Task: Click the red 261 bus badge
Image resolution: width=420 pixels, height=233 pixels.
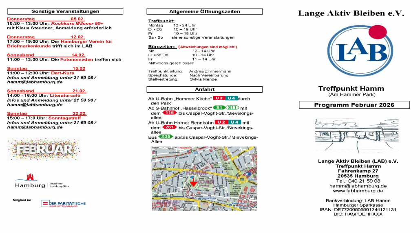Action: (x=169, y=127)
